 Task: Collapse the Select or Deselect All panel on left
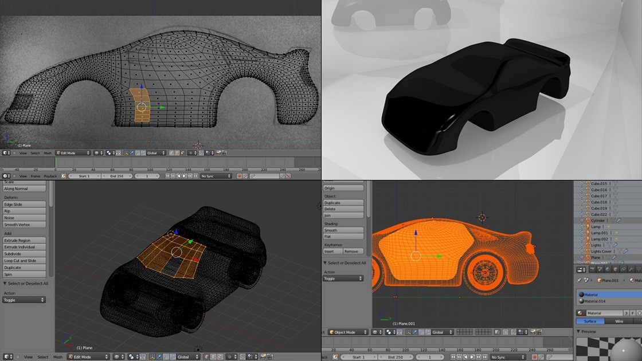tap(6, 283)
